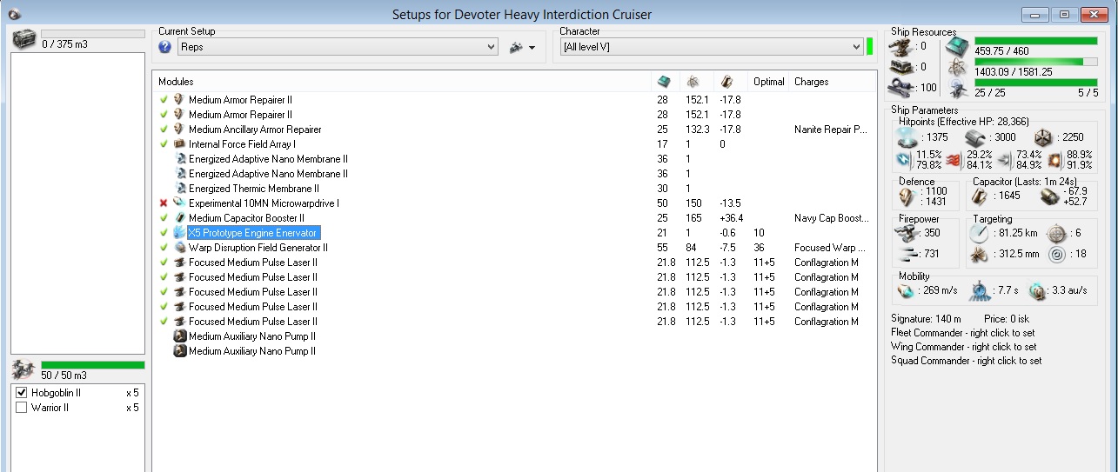This screenshot has width=1118, height=472.
Task: Click the Warp Disruption Field Generator II icon
Action: pyautogui.click(x=180, y=248)
